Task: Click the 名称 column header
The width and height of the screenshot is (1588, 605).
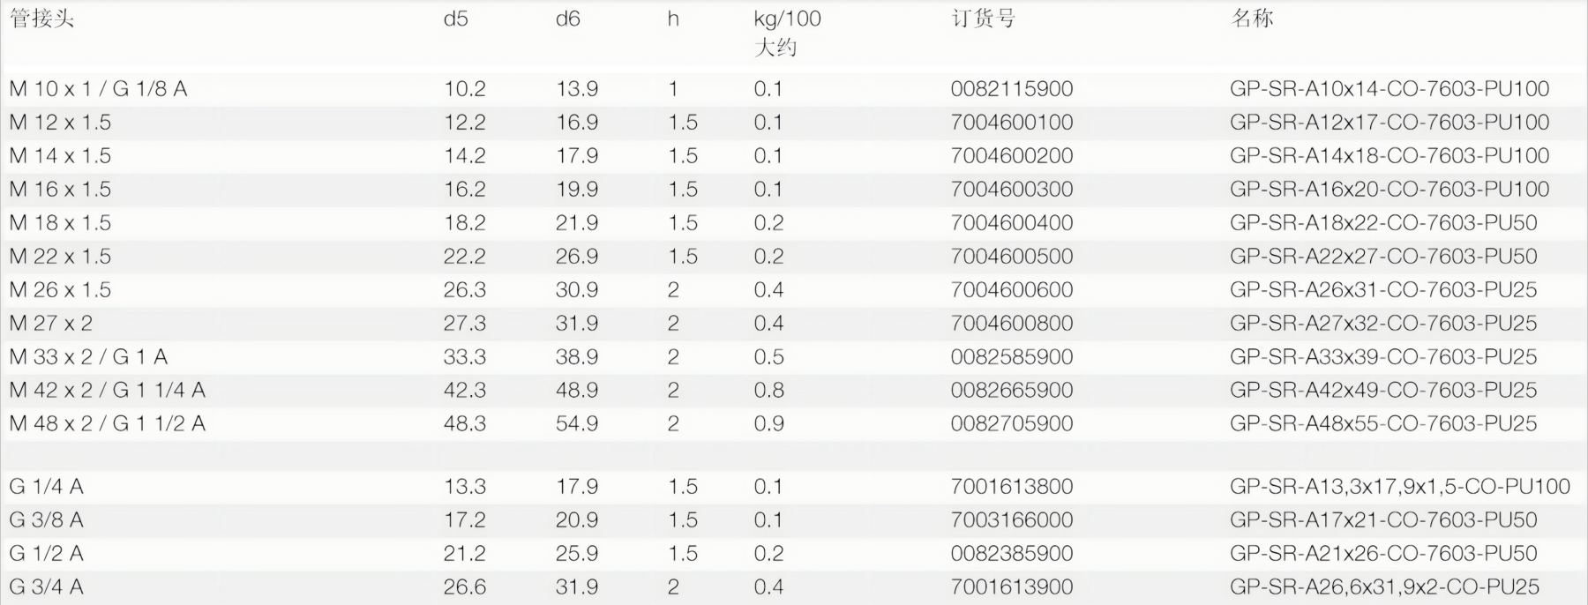Action: pos(1252,19)
